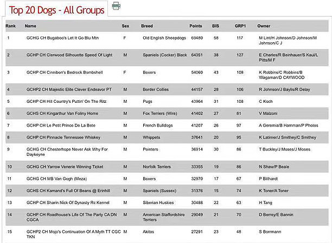332x243 pixels.
Task: Click the Points column header
Action: (196, 26)
